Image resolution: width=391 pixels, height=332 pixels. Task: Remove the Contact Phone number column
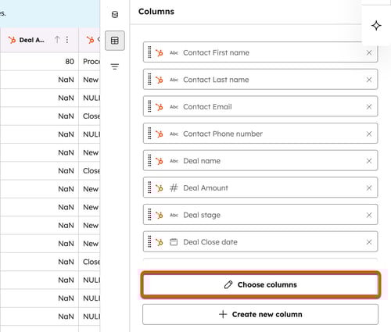coord(369,134)
